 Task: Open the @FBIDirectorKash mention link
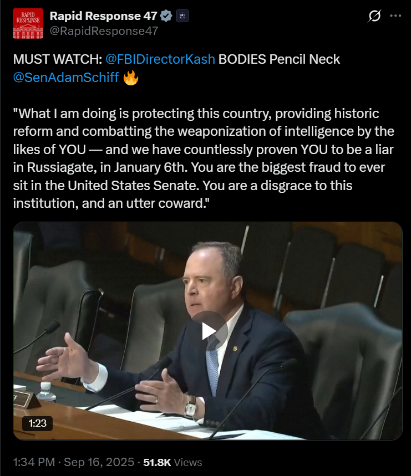(160, 59)
